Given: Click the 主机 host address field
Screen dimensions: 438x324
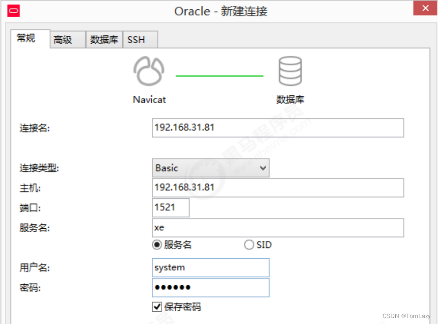Looking at the screenshot, I should tap(278, 188).
